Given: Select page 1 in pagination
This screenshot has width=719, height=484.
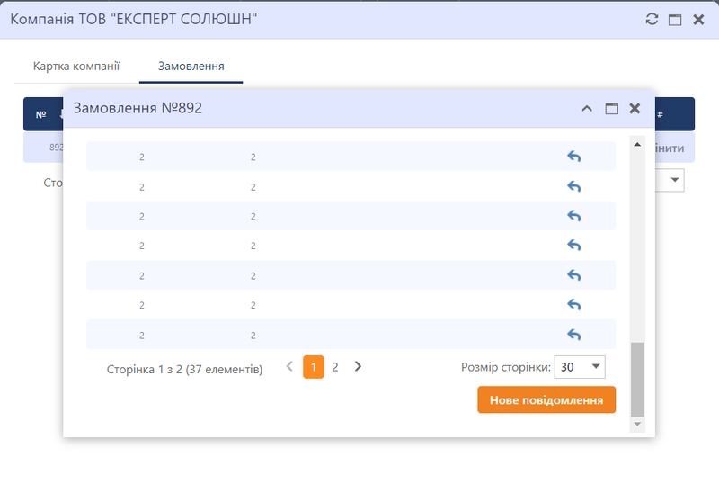Looking at the screenshot, I should [x=313, y=367].
